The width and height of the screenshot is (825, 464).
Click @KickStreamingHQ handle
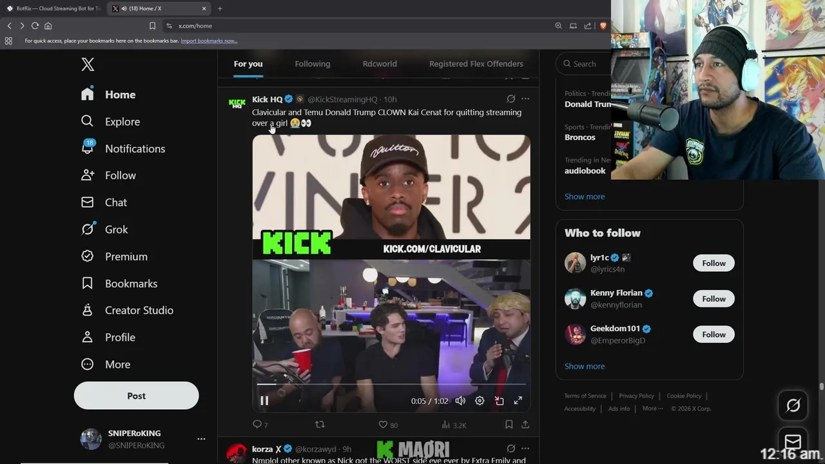[342, 99]
